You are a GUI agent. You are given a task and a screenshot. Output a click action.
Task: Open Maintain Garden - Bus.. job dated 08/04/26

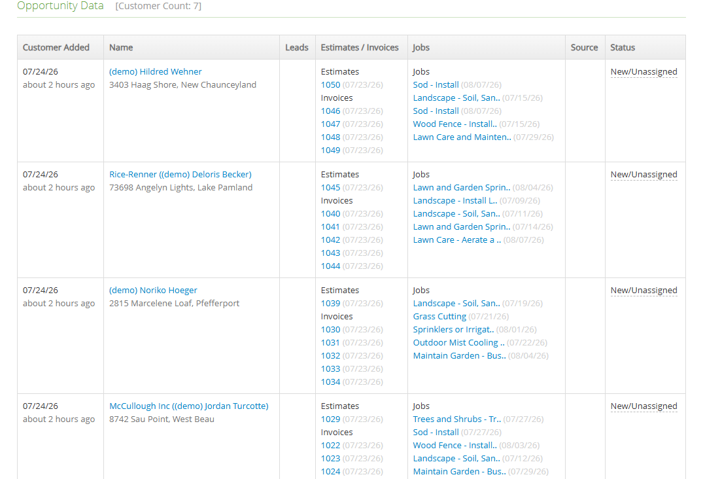(460, 356)
